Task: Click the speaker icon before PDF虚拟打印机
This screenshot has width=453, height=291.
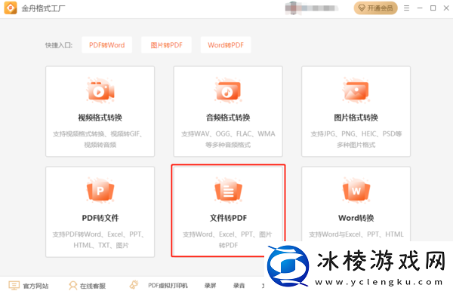Action: pos(134,285)
